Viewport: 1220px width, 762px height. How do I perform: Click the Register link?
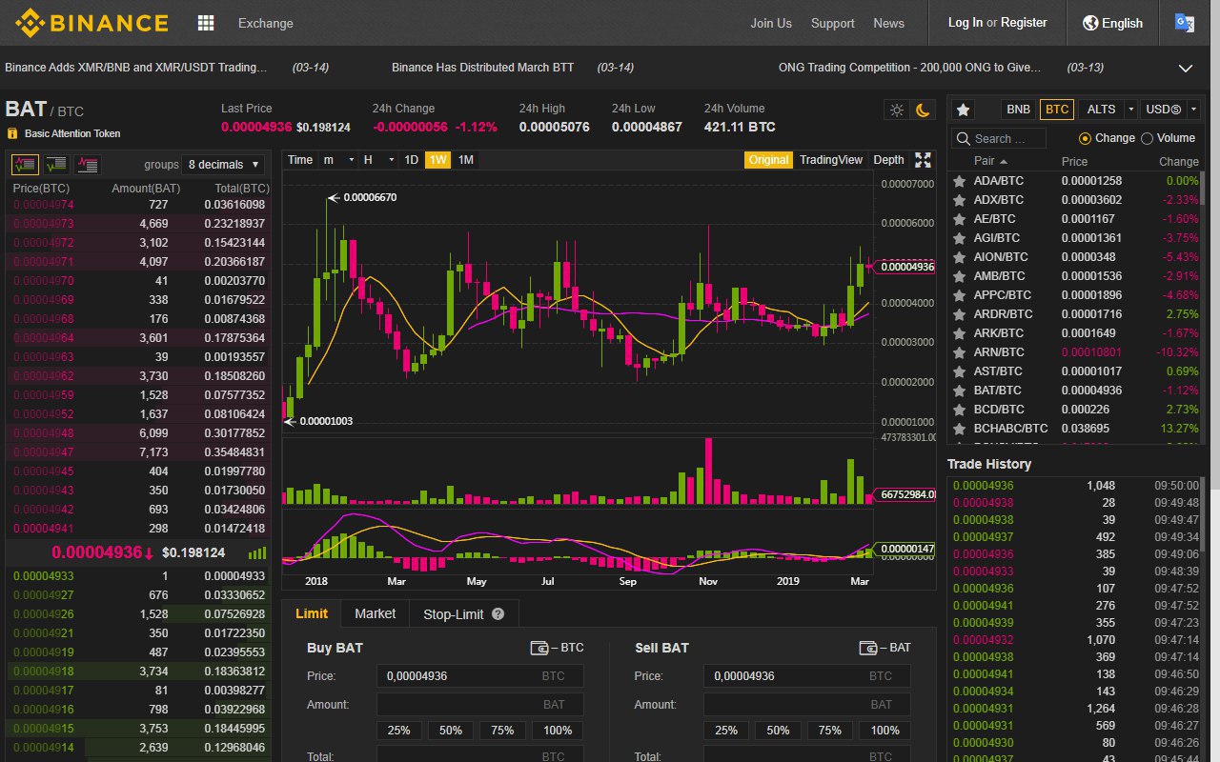(x=1024, y=23)
